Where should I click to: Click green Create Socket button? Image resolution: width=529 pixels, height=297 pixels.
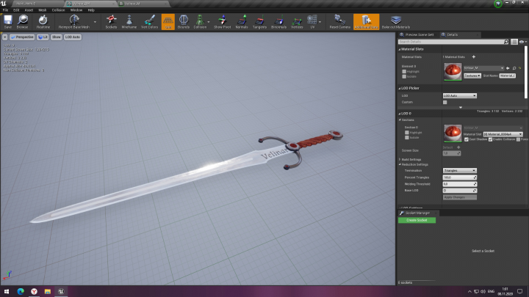tap(417, 220)
